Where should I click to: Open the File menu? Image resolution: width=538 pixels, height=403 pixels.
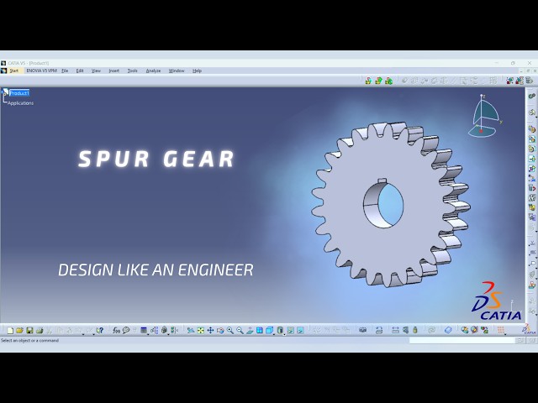tap(65, 71)
